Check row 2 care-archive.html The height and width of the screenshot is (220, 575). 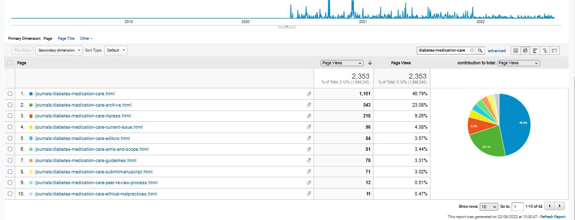click(10, 105)
